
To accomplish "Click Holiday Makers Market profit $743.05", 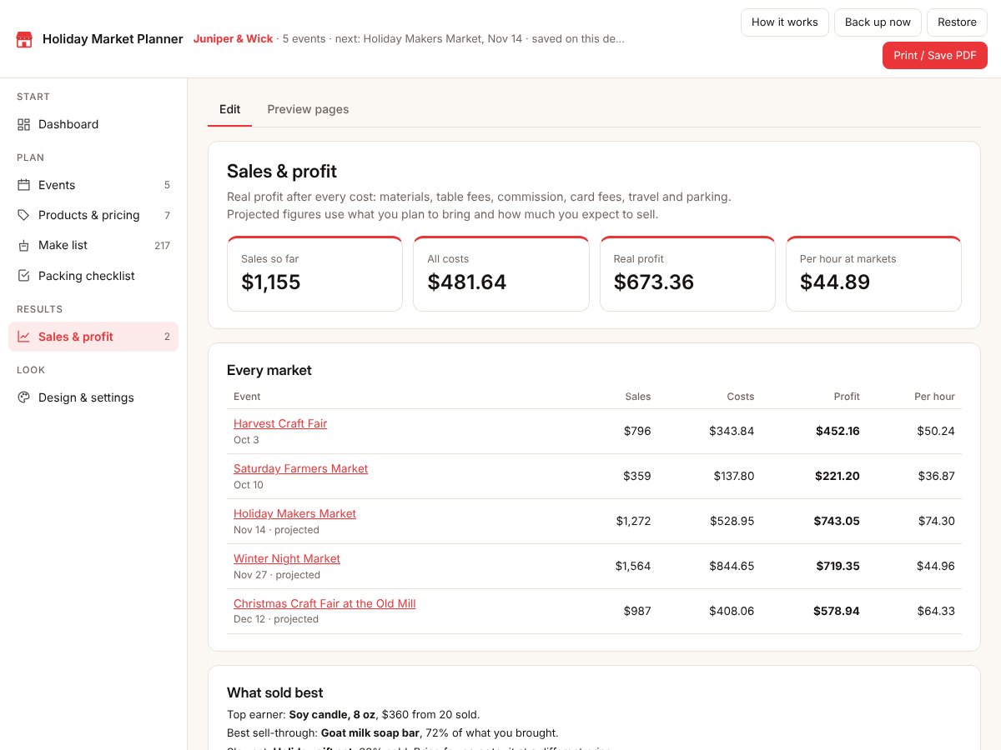I will pyautogui.click(x=837, y=521).
